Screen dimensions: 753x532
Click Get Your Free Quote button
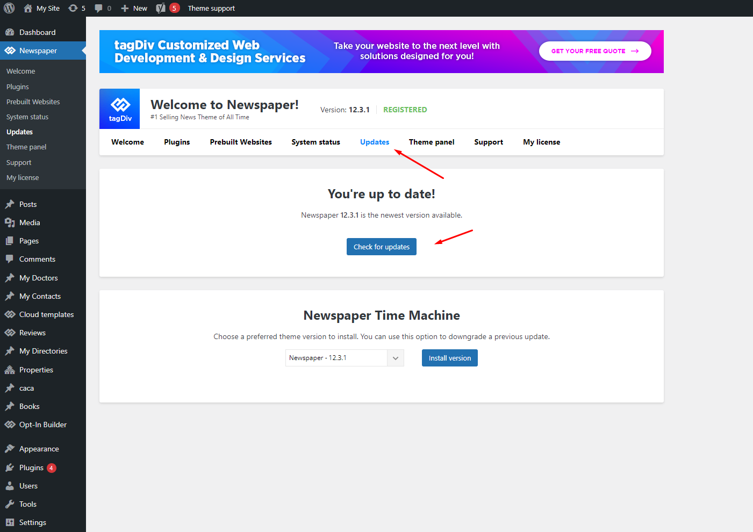[595, 51]
